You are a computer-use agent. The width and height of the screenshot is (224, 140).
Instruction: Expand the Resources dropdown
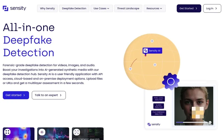point(155,8)
